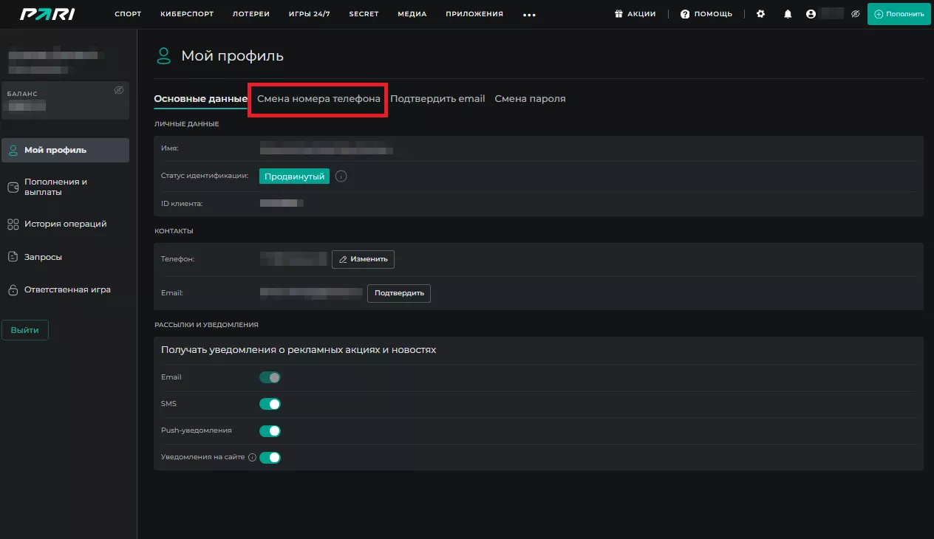Open Акции promotions with gift icon
The height and width of the screenshot is (539, 934).
click(635, 14)
